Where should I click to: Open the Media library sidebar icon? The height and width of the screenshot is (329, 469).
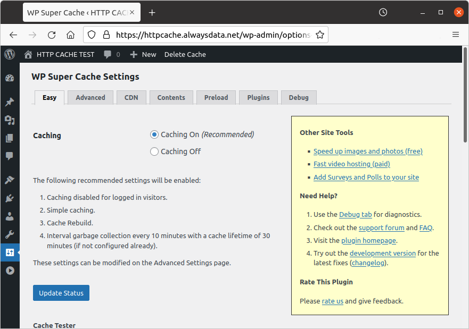[x=10, y=120]
